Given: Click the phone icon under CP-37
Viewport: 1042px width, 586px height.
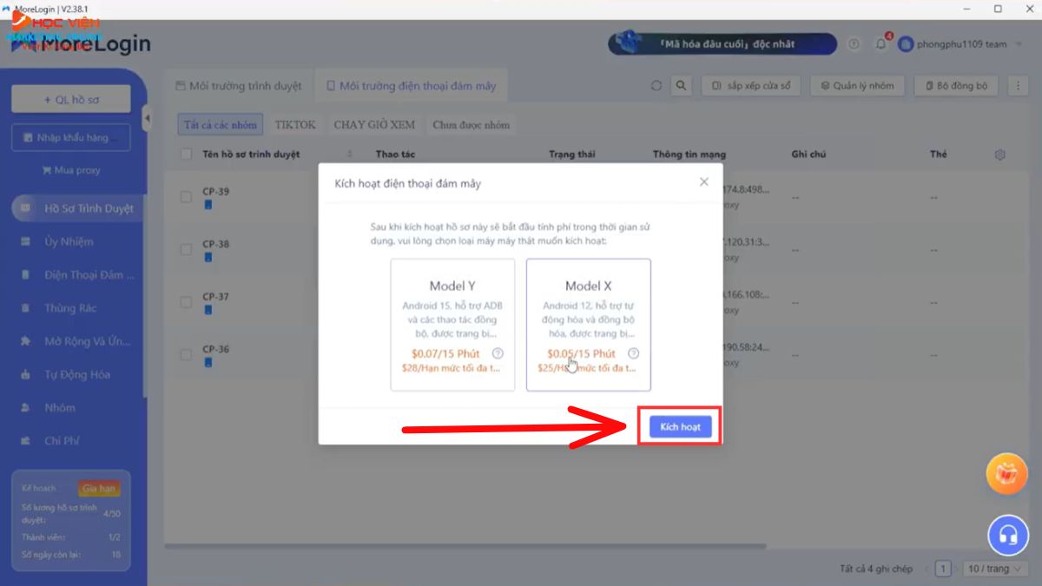Looking at the screenshot, I should point(208,310).
